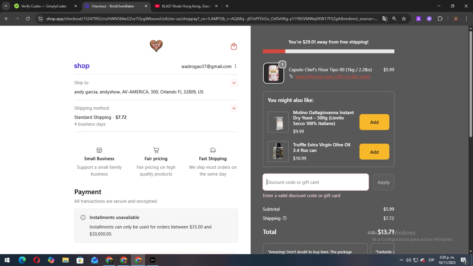The width and height of the screenshot is (473, 266).
Task: Open Outlook from the taskbar
Action: (95, 260)
